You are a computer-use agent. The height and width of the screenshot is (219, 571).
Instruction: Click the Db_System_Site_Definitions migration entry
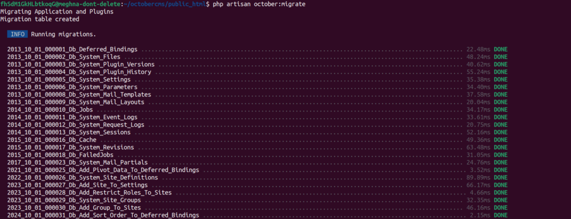click(x=83, y=178)
